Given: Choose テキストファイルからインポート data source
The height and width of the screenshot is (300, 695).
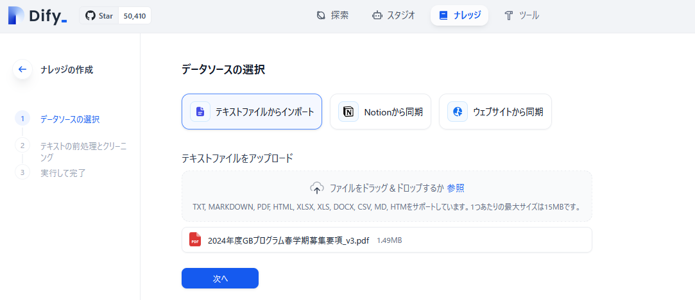Looking at the screenshot, I should [x=252, y=112].
